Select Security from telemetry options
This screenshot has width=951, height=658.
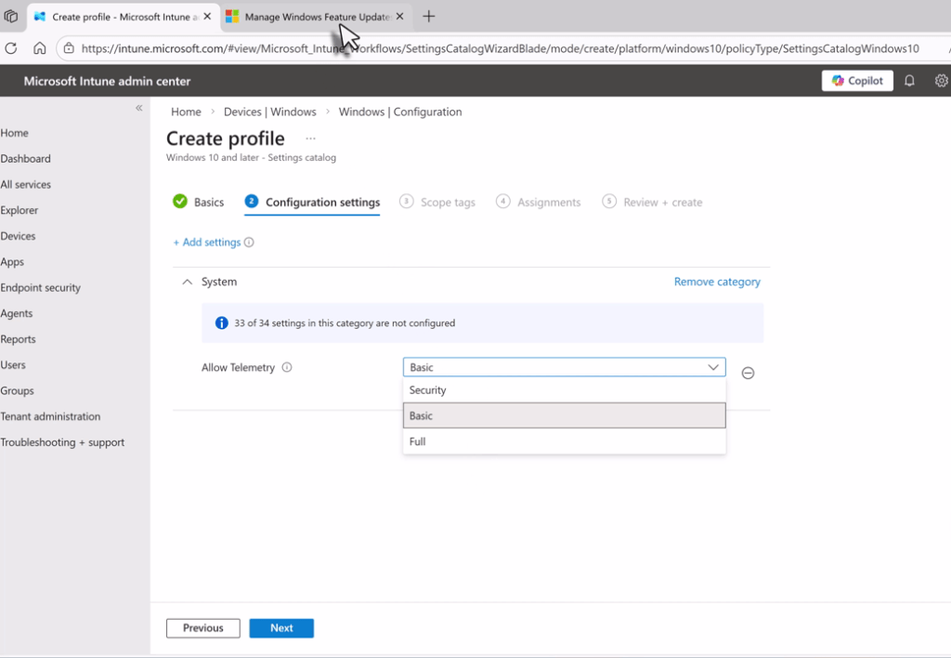tap(564, 389)
